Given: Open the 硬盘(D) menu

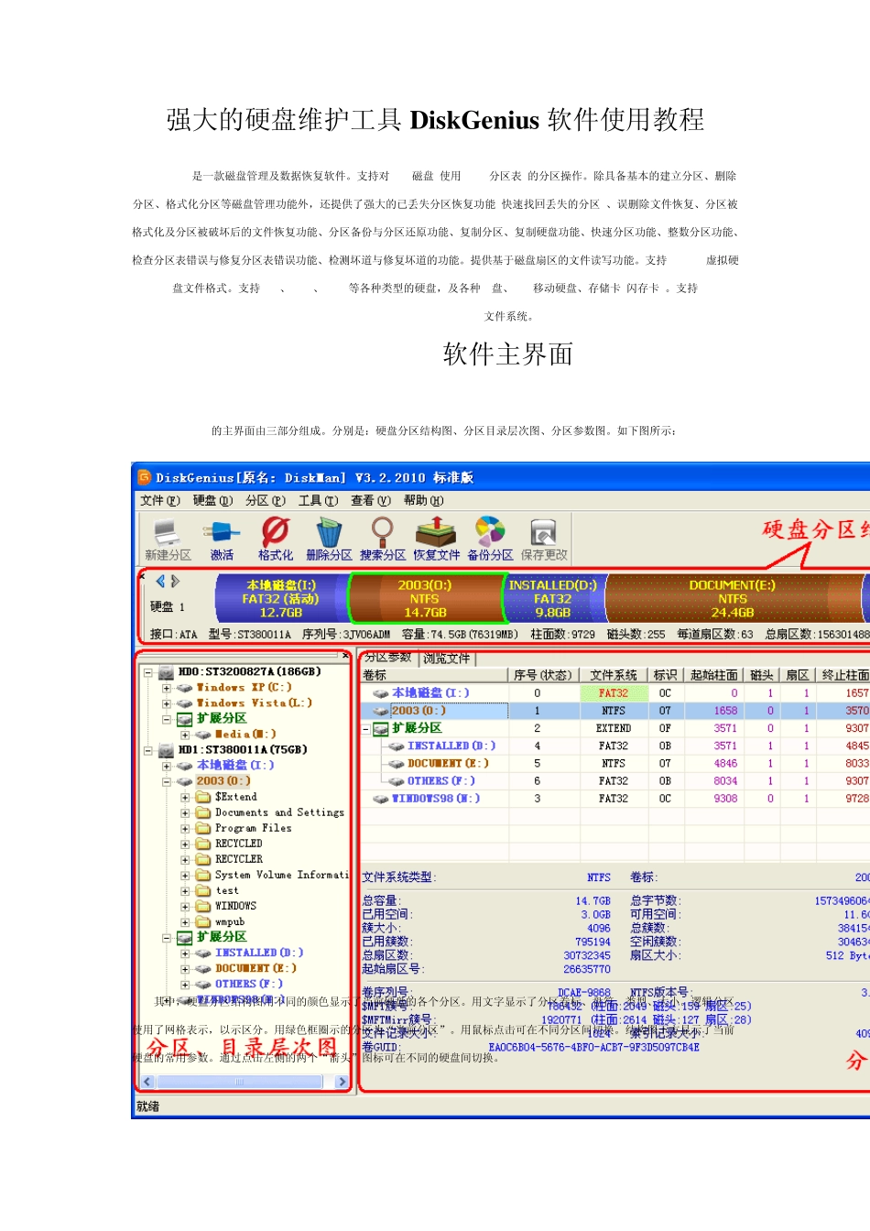Looking at the screenshot, I should [x=212, y=500].
